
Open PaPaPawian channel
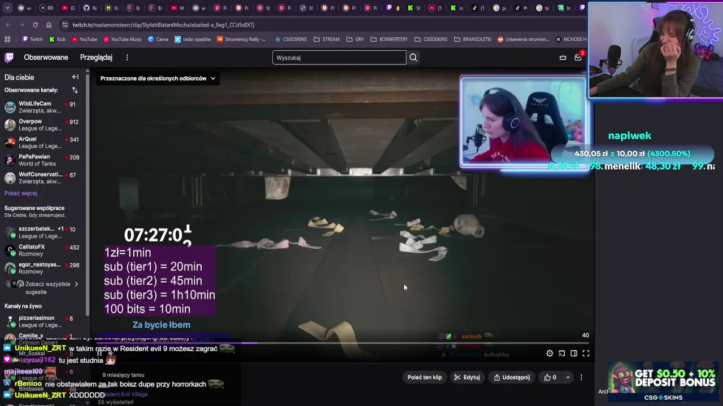tap(42, 160)
